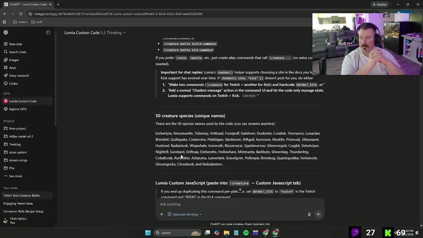Click the Projects section header
This screenshot has width=423, height=238.
pos(9,121)
